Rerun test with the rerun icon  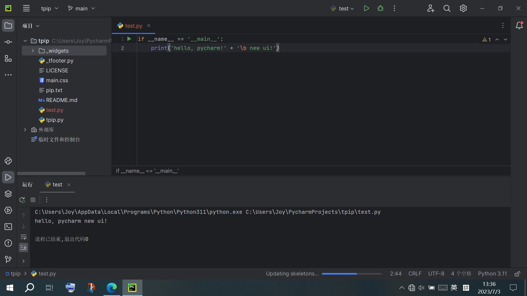23,200
